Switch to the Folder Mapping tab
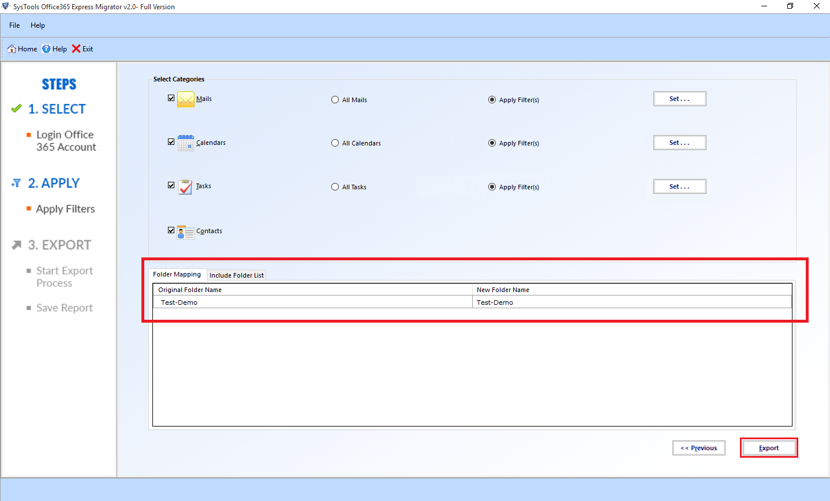Screen dimensions: 830x501 point(177,274)
